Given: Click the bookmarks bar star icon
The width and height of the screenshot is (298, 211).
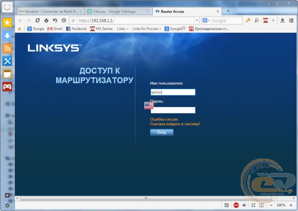Looking at the screenshot, I should pos(20,29).
